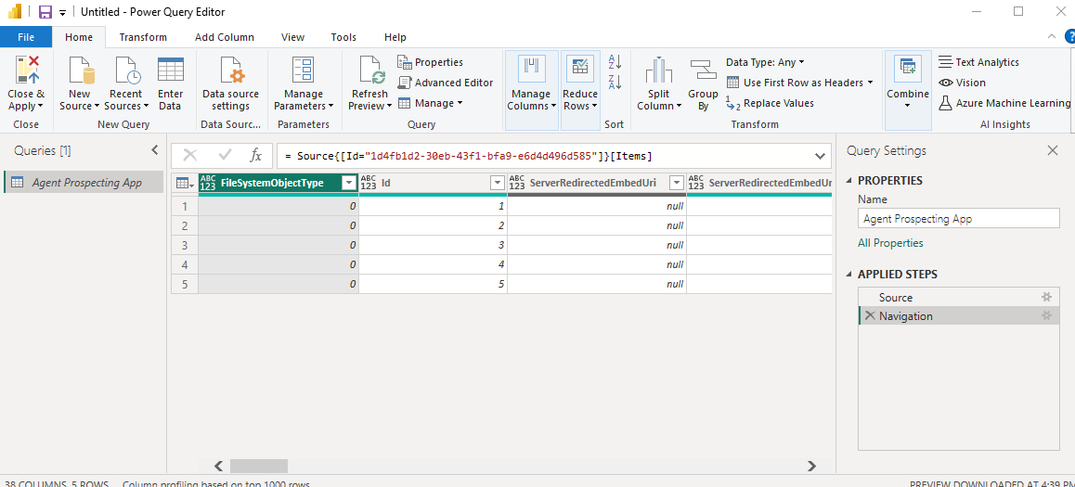Switch to the Add Column tab
Screen dimensions: 1075x487
click(224, 37)
